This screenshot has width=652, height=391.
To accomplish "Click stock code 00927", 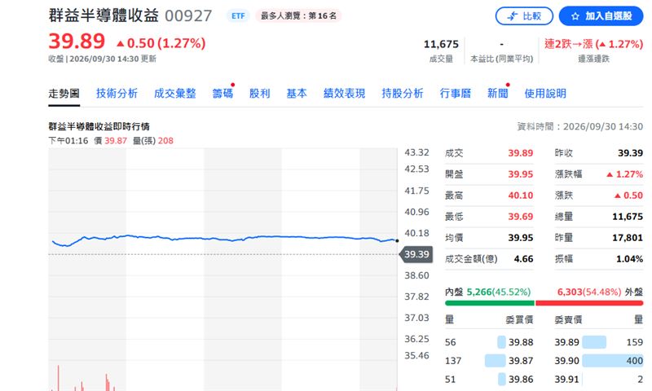I will click(x=188, y=16).
